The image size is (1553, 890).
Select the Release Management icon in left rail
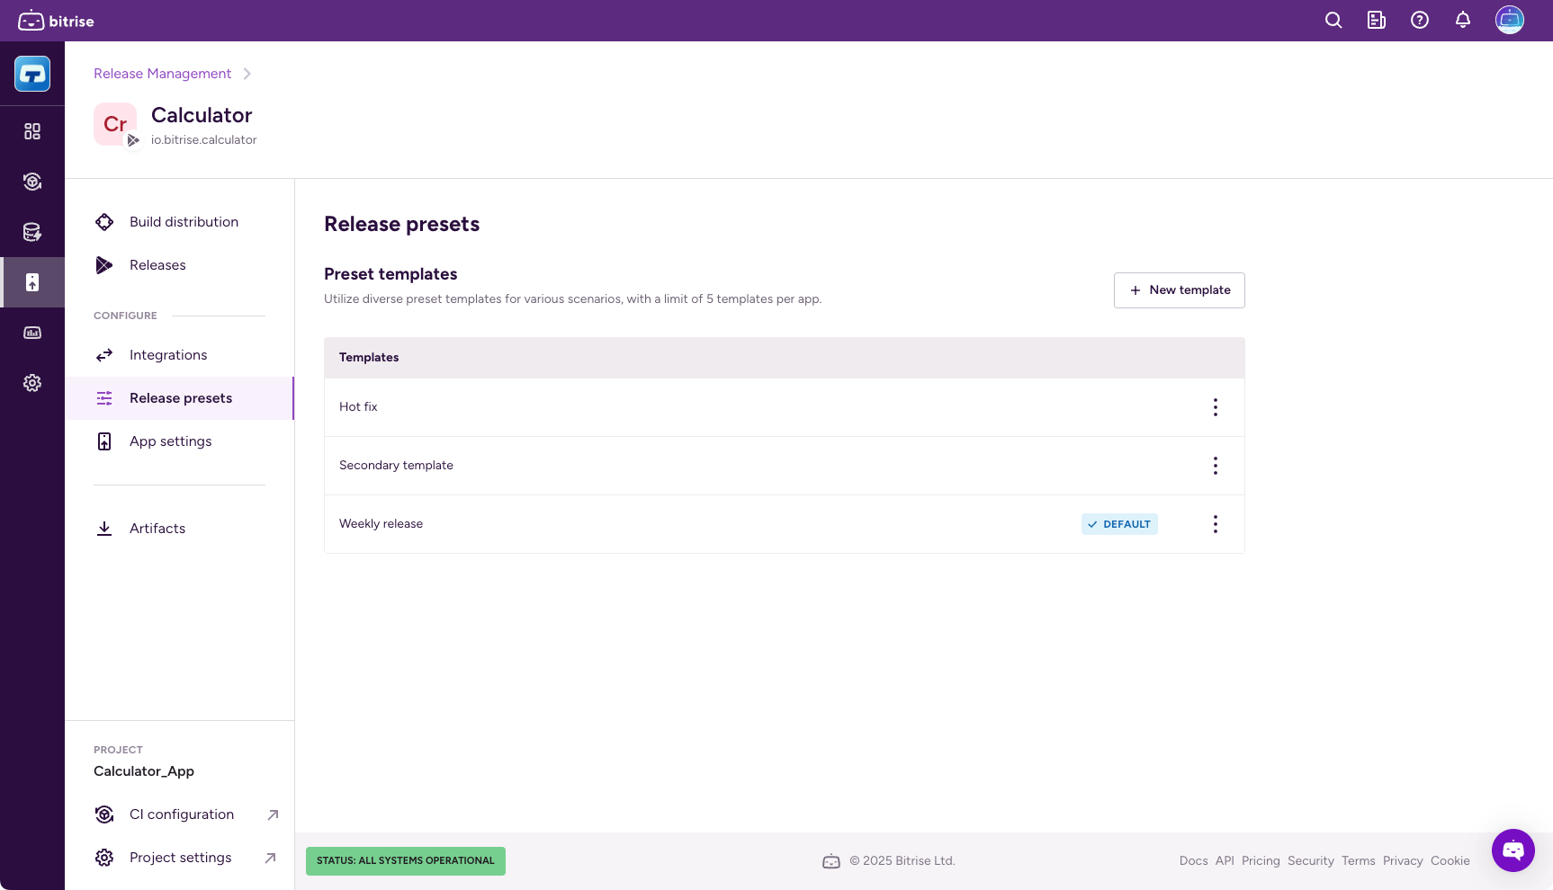(x=32, y=282)
